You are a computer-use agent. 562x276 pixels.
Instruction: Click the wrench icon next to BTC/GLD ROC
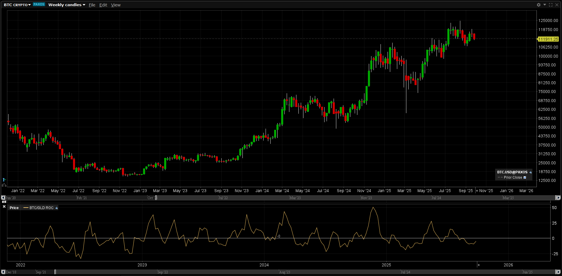pos(56,208)
